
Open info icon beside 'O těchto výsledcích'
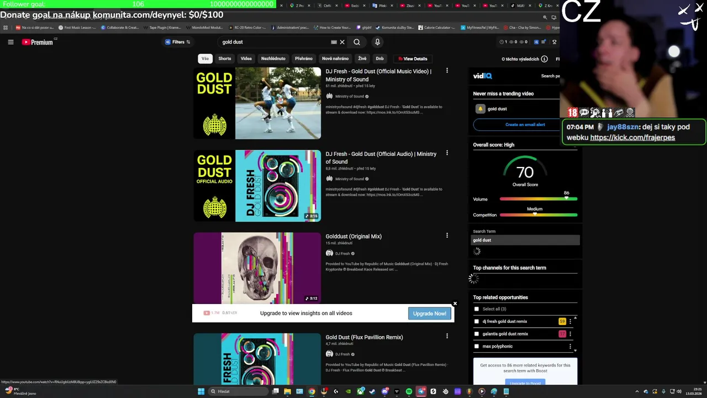[x=545, y=59]
